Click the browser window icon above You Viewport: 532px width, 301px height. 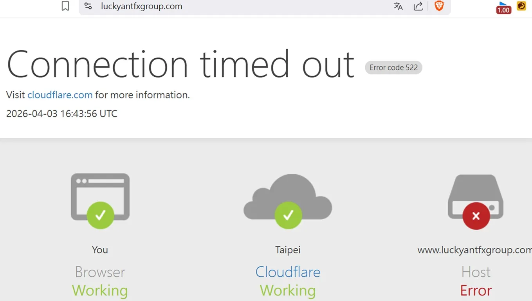tap(100, 201)
